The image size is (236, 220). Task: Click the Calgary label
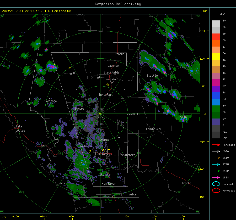(102, 154)
